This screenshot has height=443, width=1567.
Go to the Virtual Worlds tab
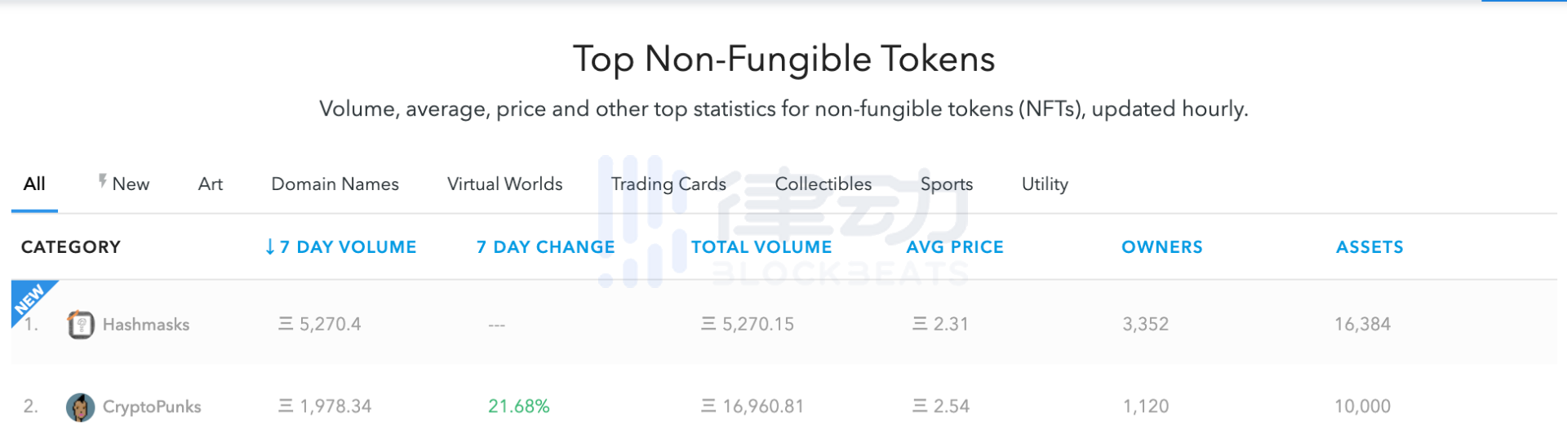click(x=505, y=184)
